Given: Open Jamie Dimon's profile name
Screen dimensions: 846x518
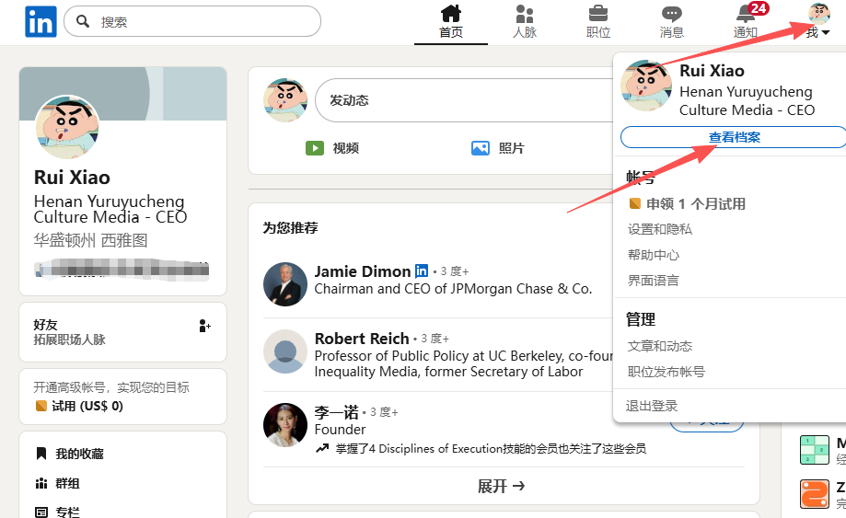Looking at the screenshot, I should [363, 271].
